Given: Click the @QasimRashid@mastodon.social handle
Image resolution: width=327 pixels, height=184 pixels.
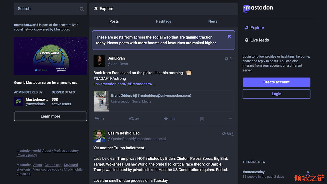Looking at the screenshot, I should (137, 139).
